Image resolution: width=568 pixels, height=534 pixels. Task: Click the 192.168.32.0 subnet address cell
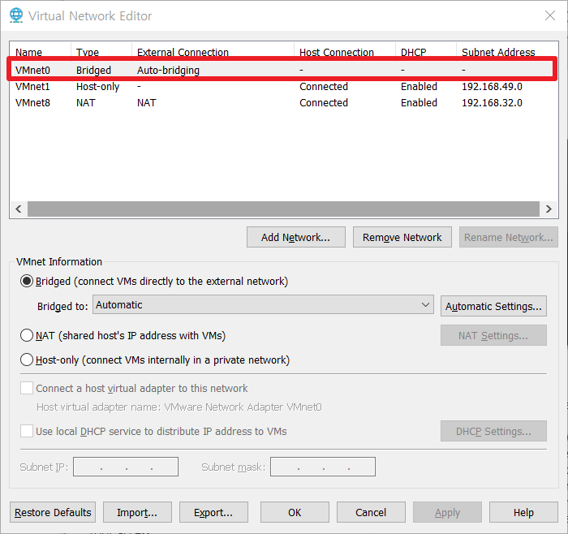492,103
